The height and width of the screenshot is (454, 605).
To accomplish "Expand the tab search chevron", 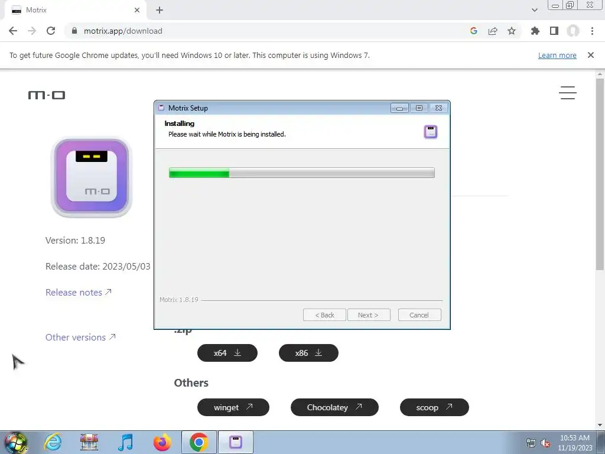I will pos(534,10).
